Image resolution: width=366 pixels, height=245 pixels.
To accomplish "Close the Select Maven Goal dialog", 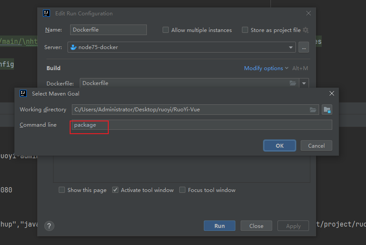I will [331, 93].
